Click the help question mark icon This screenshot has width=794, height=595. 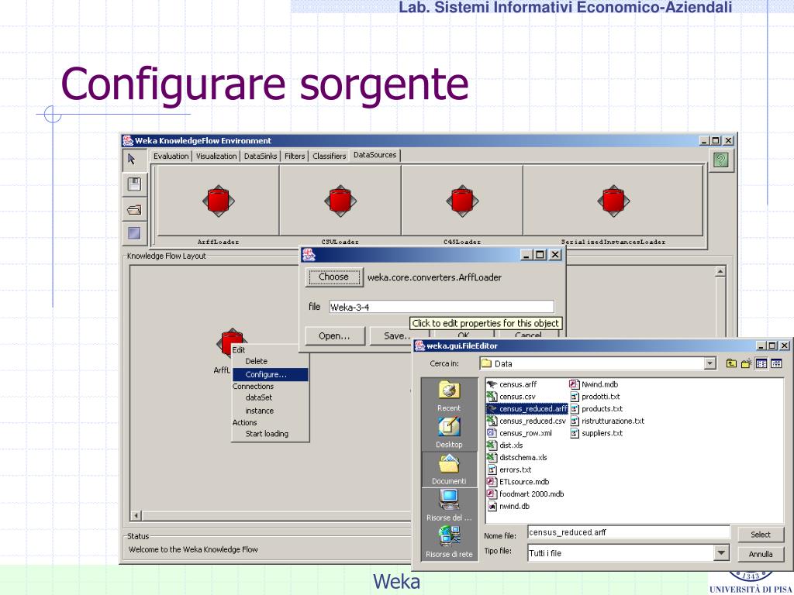720,160
